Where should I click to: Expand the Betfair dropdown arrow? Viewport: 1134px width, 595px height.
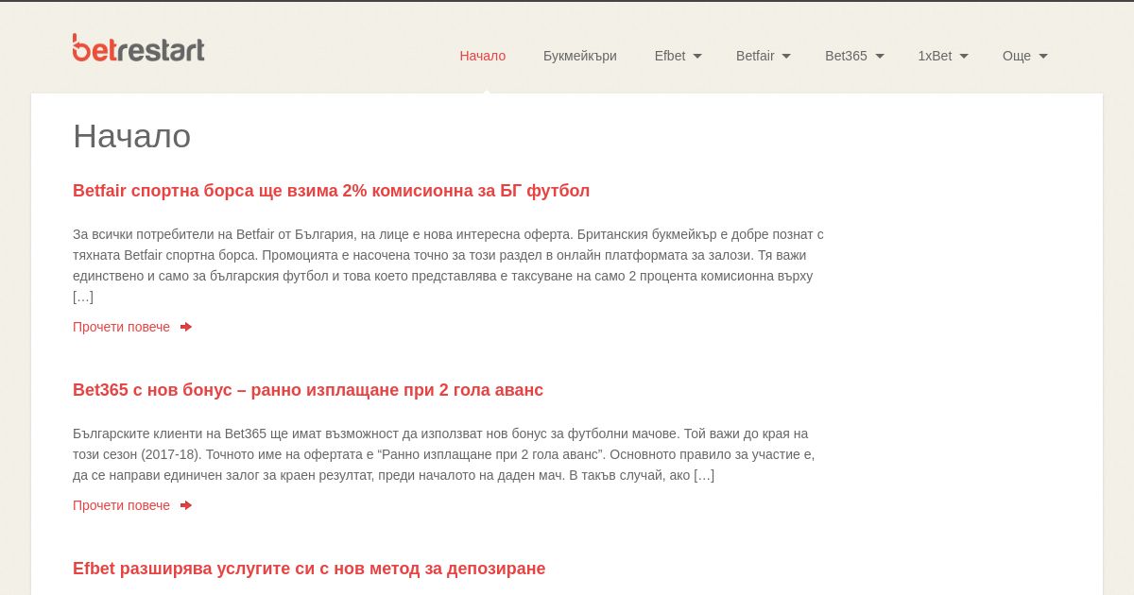pyautogui.click(x=786, y=56)
